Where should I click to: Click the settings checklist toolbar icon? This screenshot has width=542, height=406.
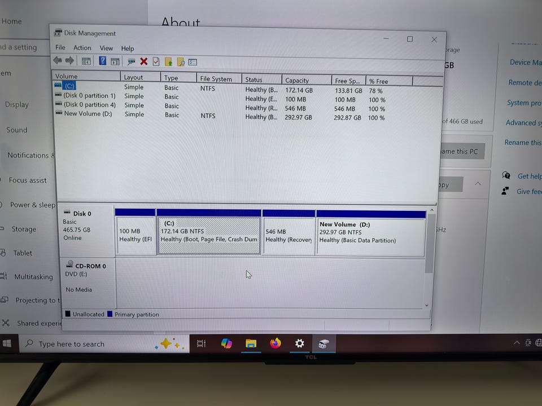(193, 62)
